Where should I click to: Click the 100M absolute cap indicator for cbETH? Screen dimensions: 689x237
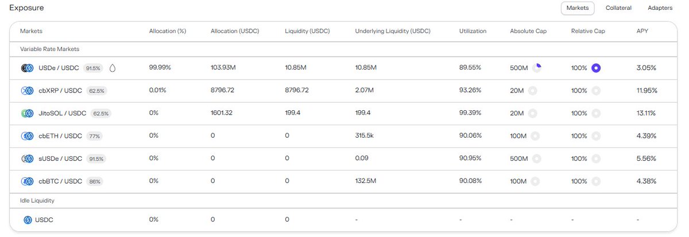click(x=535, y=136)
